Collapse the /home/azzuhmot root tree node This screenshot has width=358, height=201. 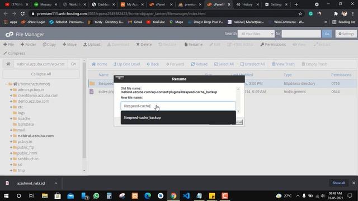point(6,84)
